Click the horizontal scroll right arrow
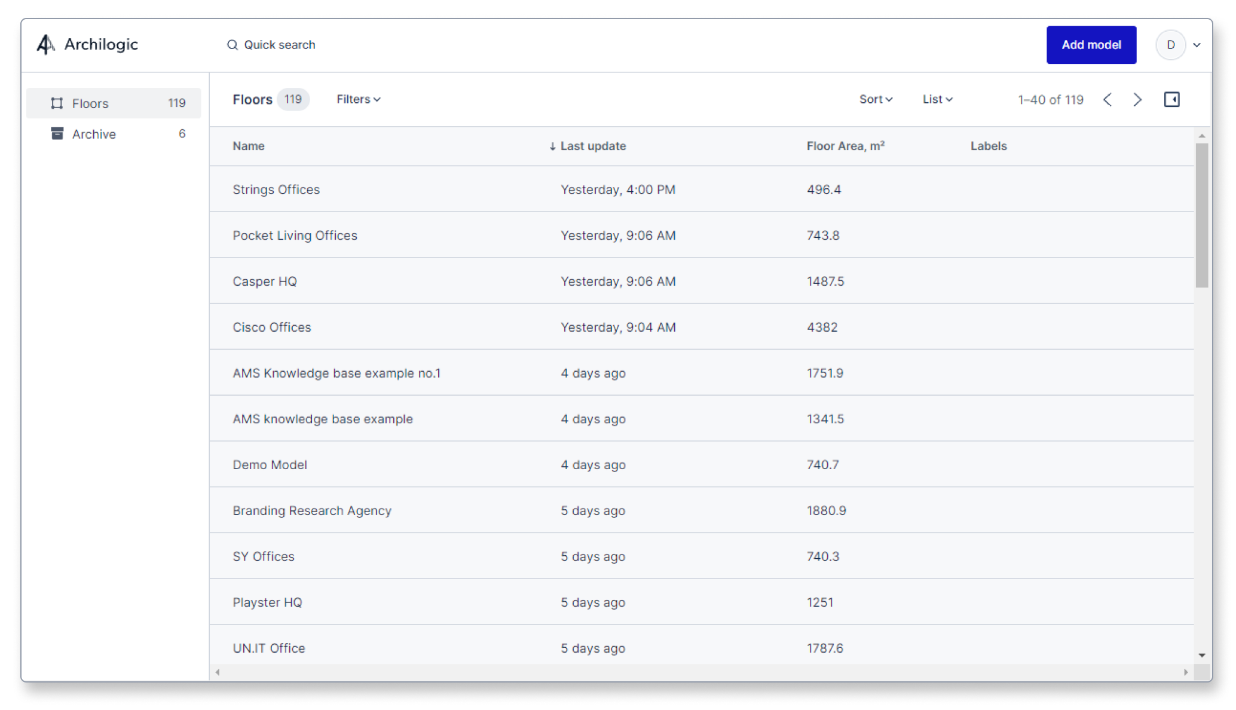 1186,672
